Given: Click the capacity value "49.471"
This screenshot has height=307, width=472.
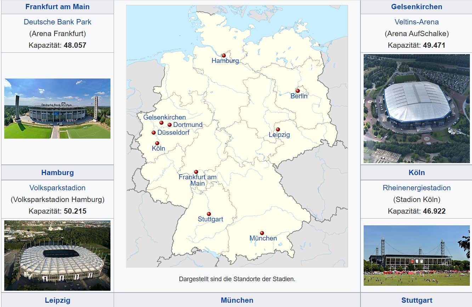Looking at the screenshot, I should coord(434,45).
